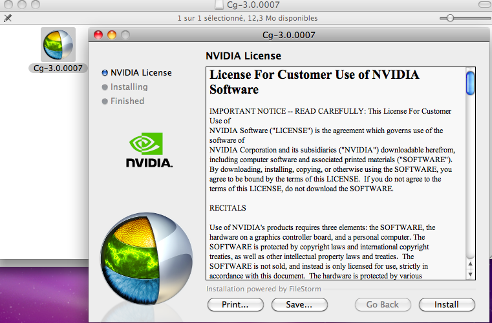Select the NVIDIA License step
The width and height of the screenshot is (492, 323).
point(137,73)
